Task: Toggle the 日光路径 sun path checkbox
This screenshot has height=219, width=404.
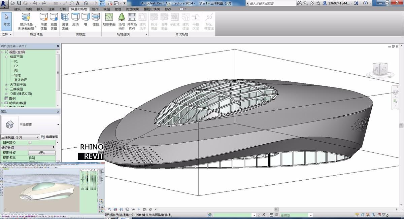Action: (x=30, y=143)
